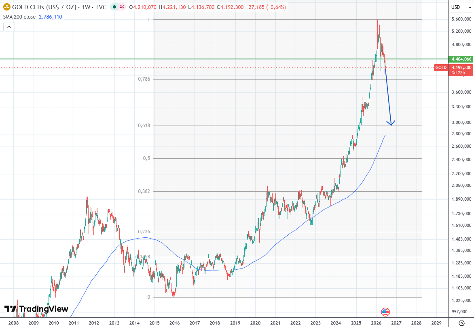Click the SMA value 2.786,110
This screenshot has width=474, height=327.
click(51, 17)
